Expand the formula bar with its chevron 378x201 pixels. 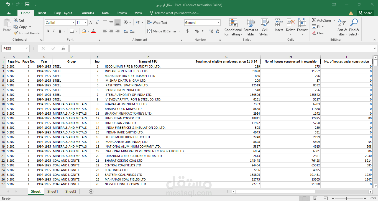(x=375, y=48)
